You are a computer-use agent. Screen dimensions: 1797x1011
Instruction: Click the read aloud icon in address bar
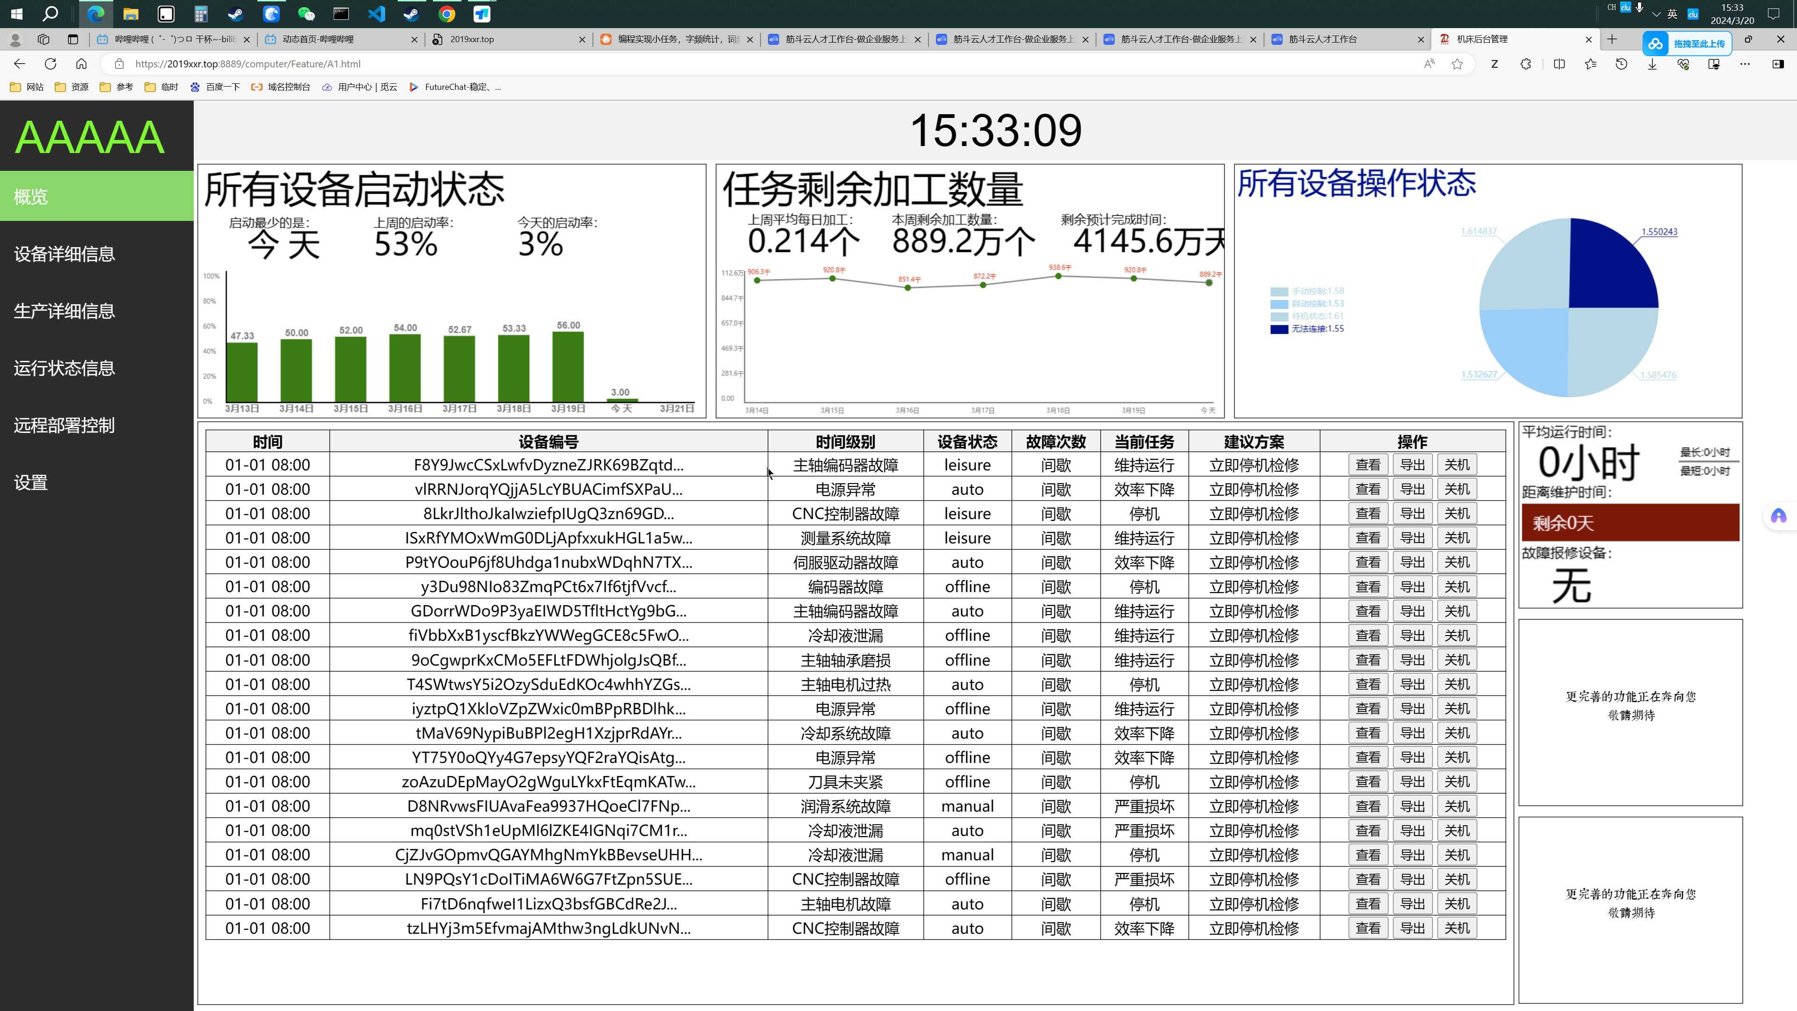(1429, 64)
